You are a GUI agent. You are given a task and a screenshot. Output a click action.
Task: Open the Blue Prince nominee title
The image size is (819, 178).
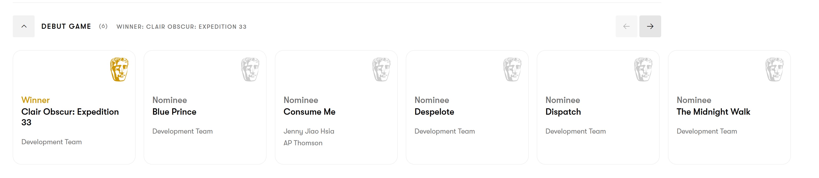(x=174, y=112)
